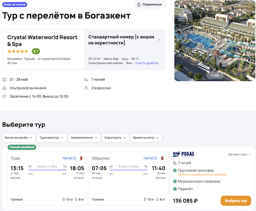Click the Чартер info icon on Туда flight

pos(75,158)
